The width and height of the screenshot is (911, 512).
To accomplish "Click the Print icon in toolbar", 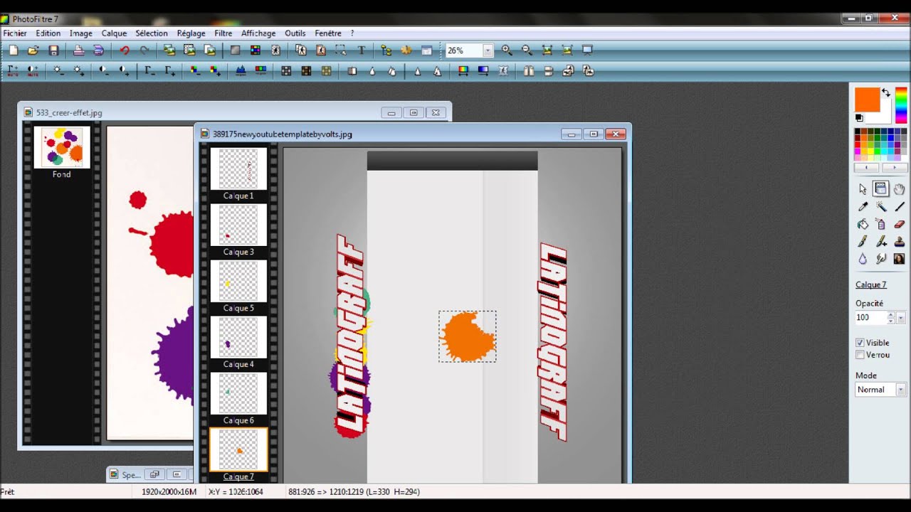I will tap(79, 50).
